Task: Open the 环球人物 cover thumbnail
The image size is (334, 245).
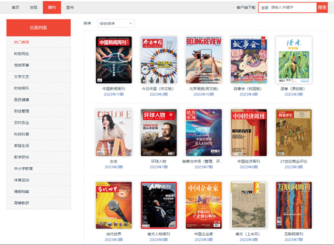Action: [159, 133]
